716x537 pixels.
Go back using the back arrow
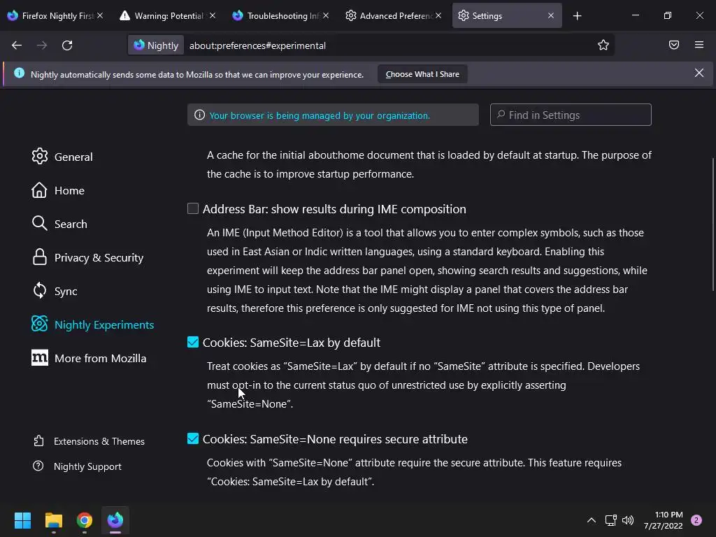(17, 45)
